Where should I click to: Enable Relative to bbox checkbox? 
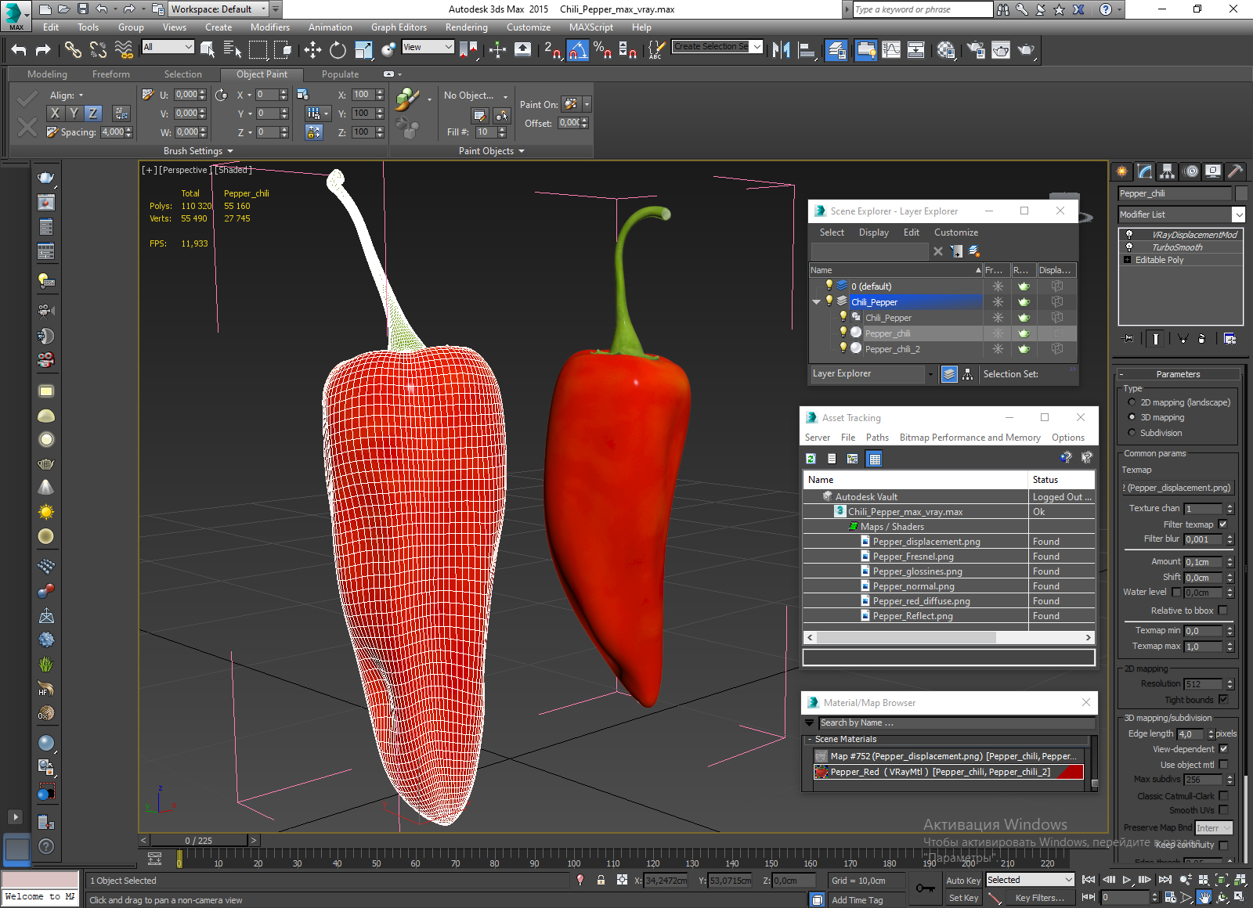pyautogui.click(x=1223, y=611)
